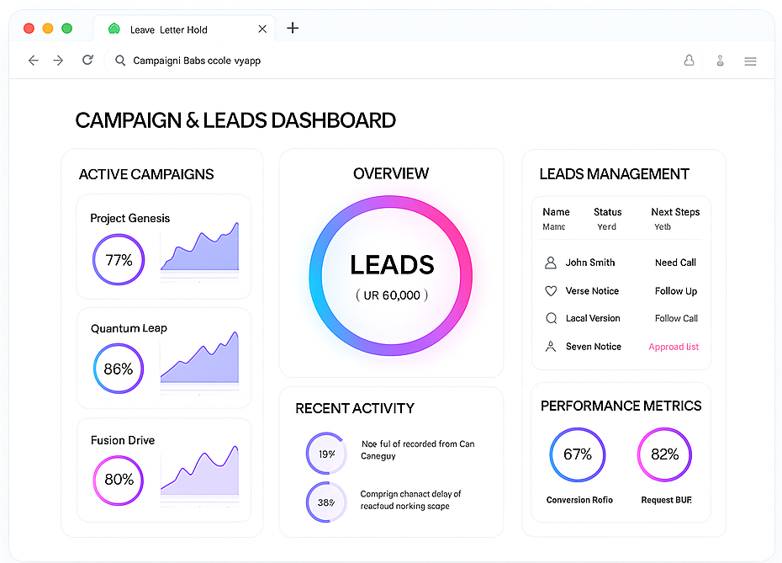Screen dimensions: 782x563
Task: Click the 86% ring on Quantum Leap
Action: [119, 369]
